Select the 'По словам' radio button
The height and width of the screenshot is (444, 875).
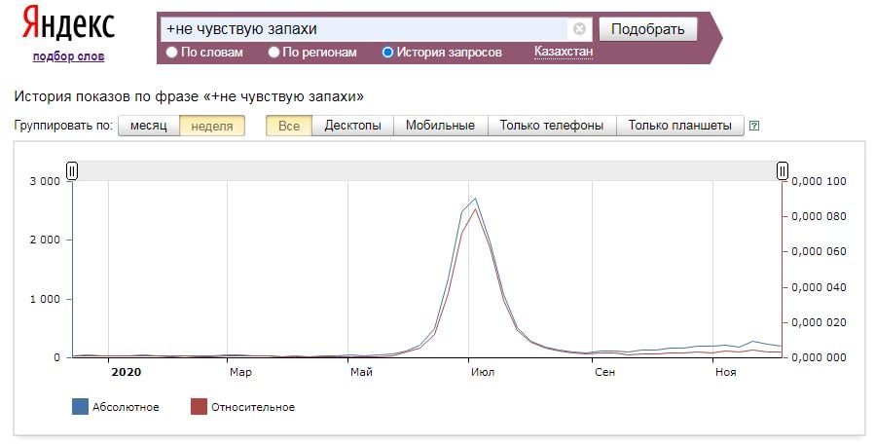tap(172, 52)
